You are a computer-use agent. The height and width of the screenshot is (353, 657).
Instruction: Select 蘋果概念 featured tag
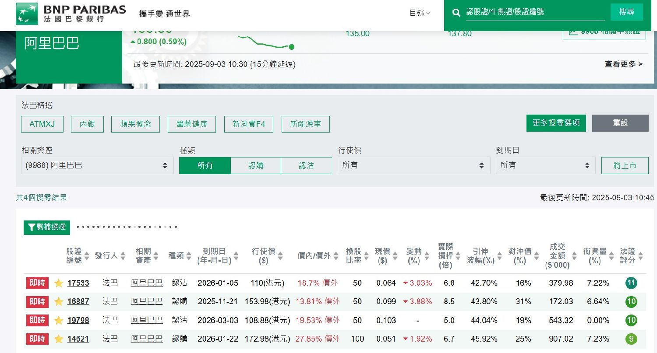(135, 124)
